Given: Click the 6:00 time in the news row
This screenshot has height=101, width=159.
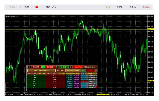Looking at the screenshot, I should [12, 7].
